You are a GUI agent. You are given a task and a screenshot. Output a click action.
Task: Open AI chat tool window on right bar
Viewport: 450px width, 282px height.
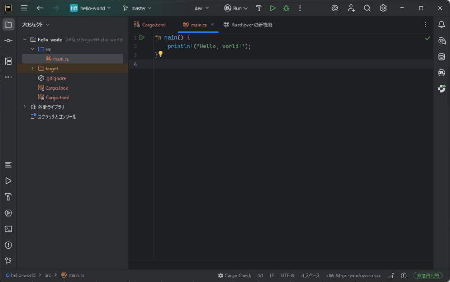pos(441,41)
